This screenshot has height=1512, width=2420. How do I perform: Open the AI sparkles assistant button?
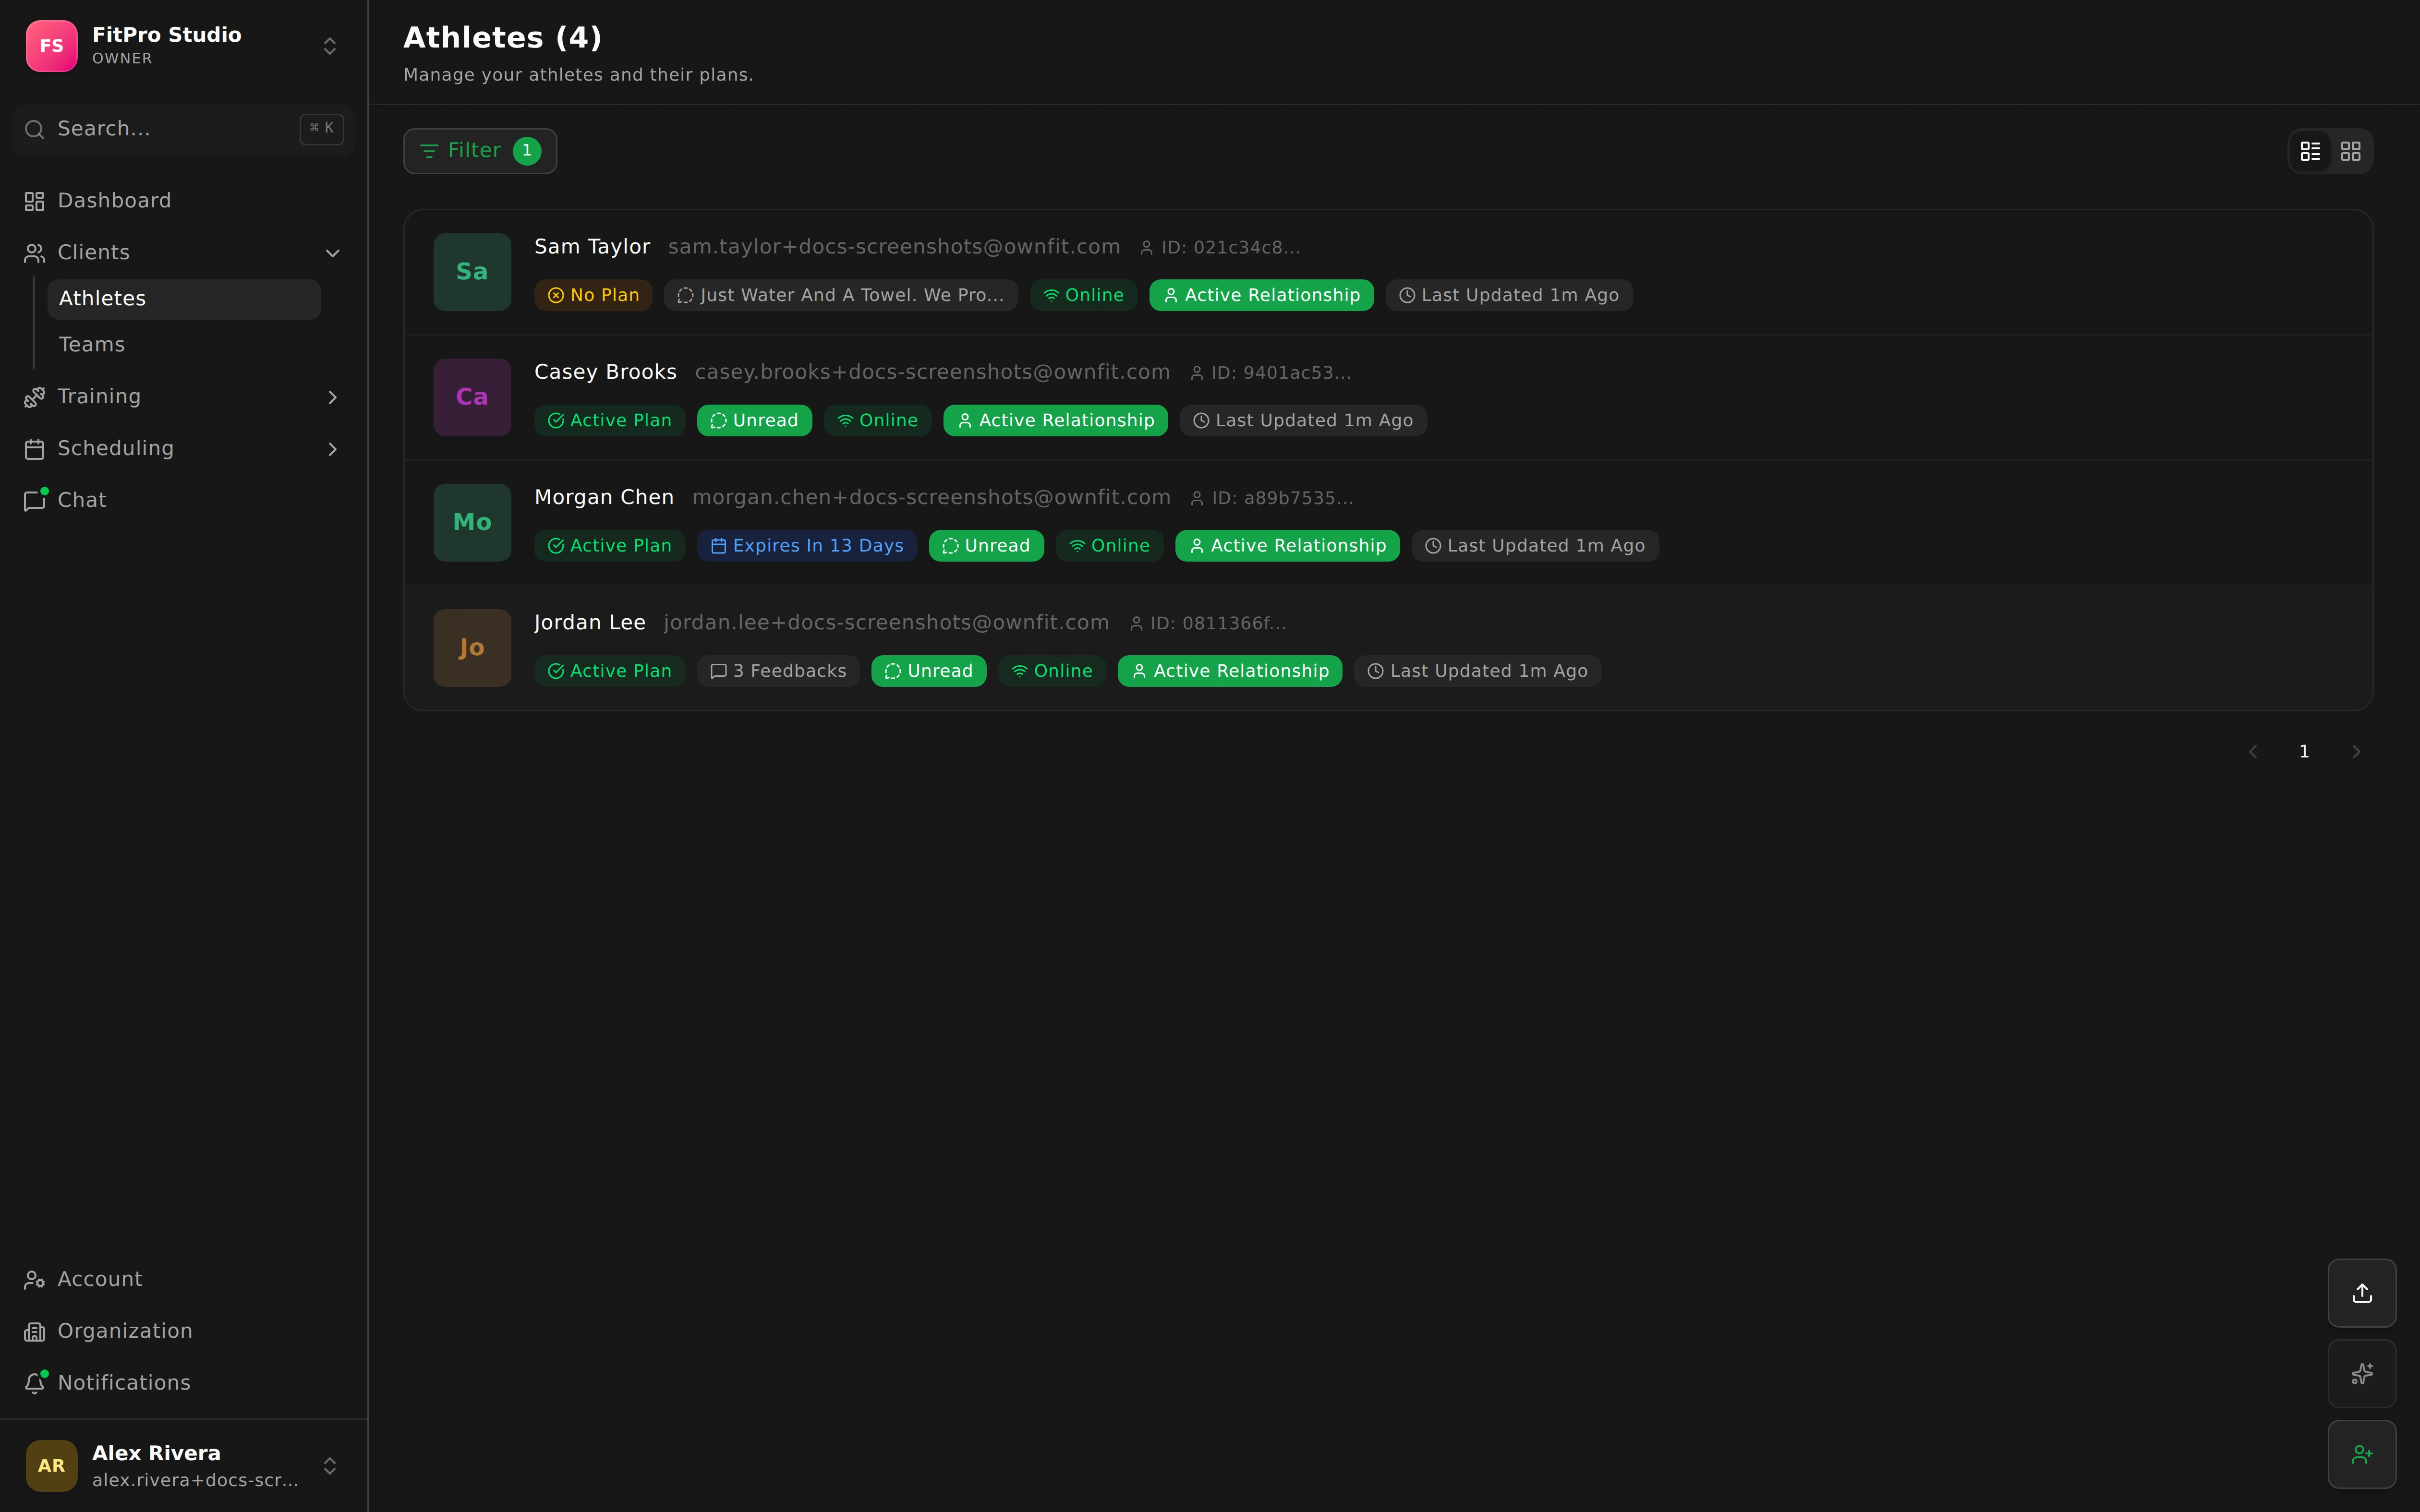click(x=2362, y=1374)
